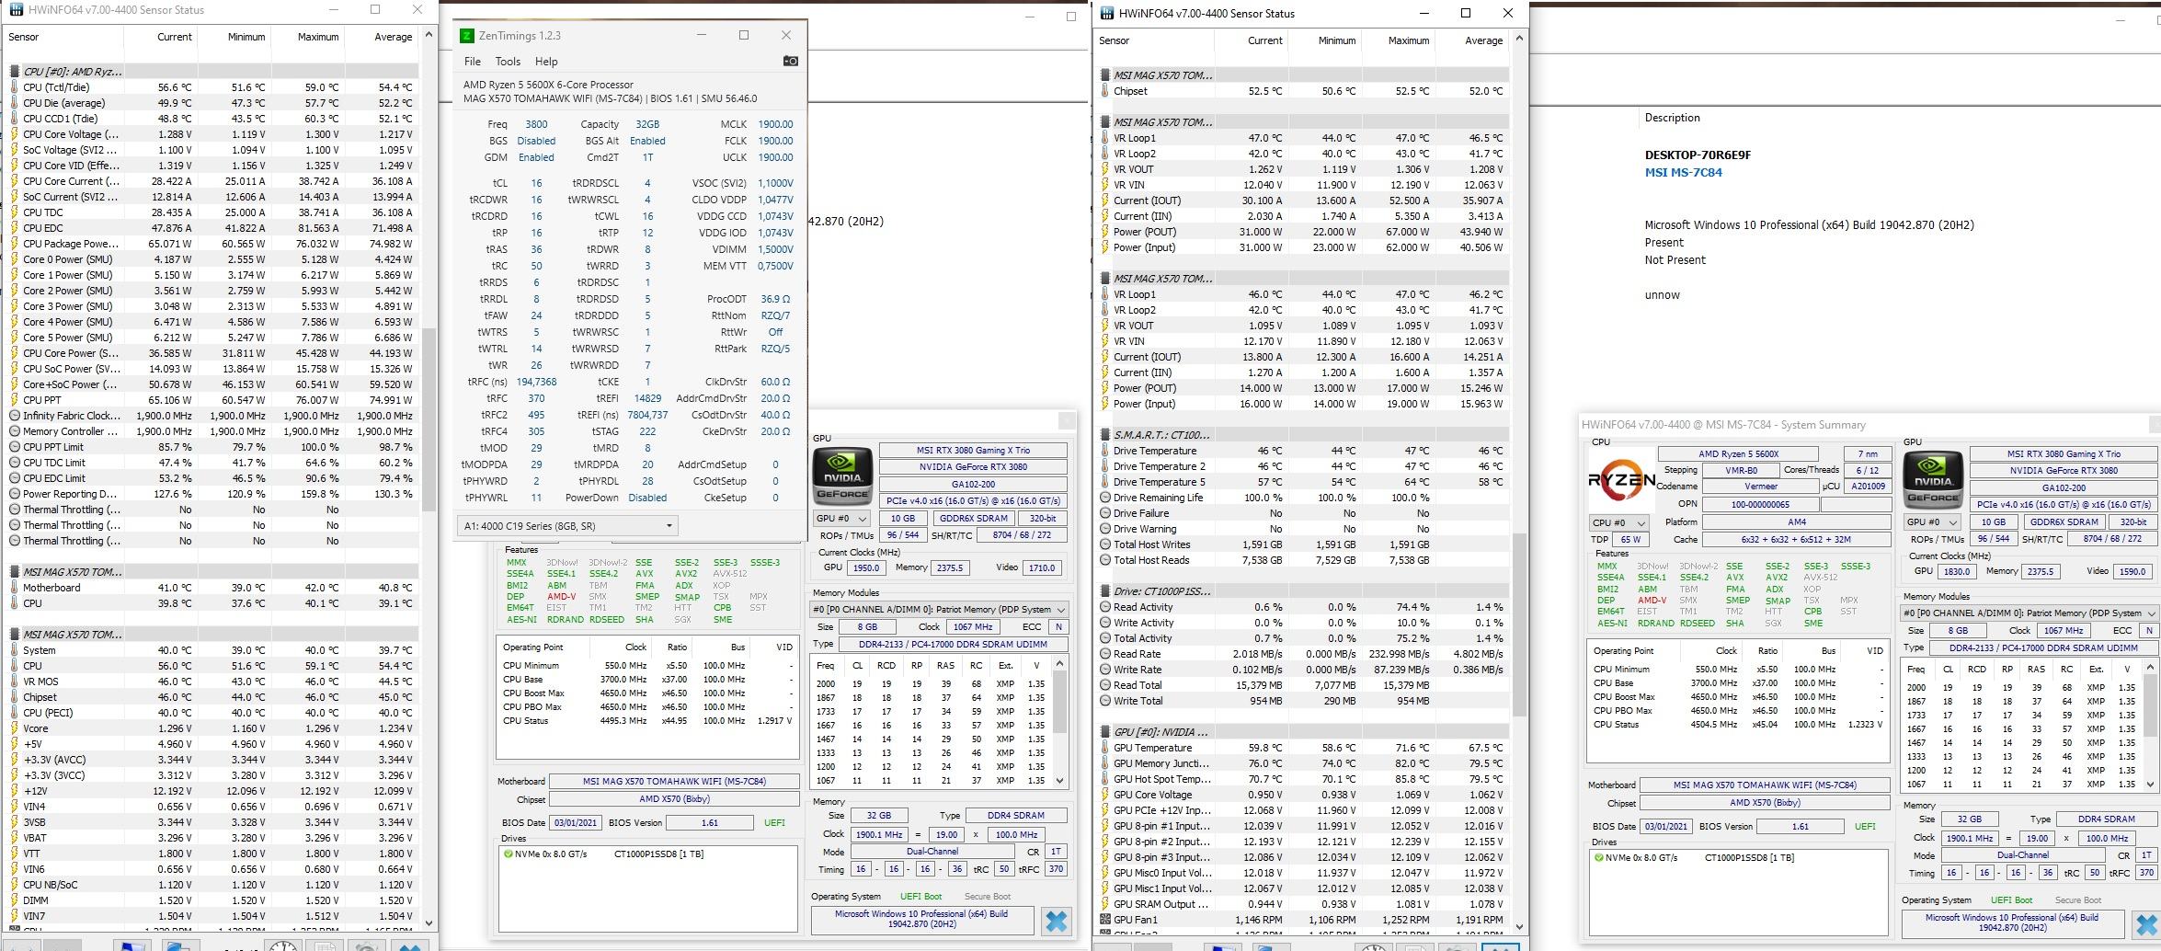The height and width of the screenshot is (951, 2161).
Task: Click the lightning icon beside the +12V sensor
Action: [15, 791]
